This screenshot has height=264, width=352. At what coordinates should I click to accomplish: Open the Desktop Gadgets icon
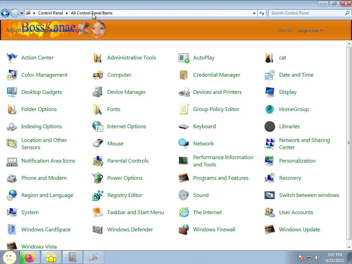coord(12,92)
